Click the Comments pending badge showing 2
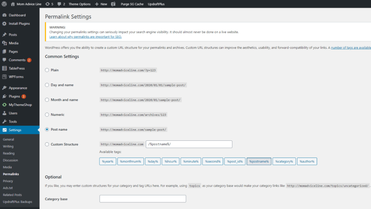This screenshot has width=371, height=209. pyautogui.click(x=29, y=60)
